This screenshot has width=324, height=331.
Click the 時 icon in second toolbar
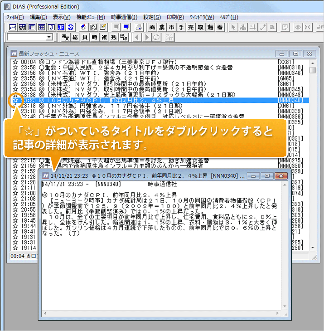[95, 37]
